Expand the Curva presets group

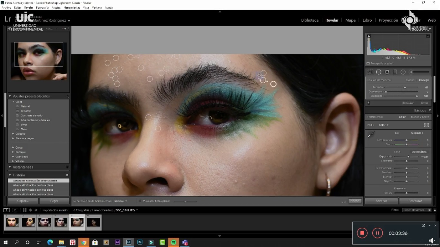coord(13,147)
